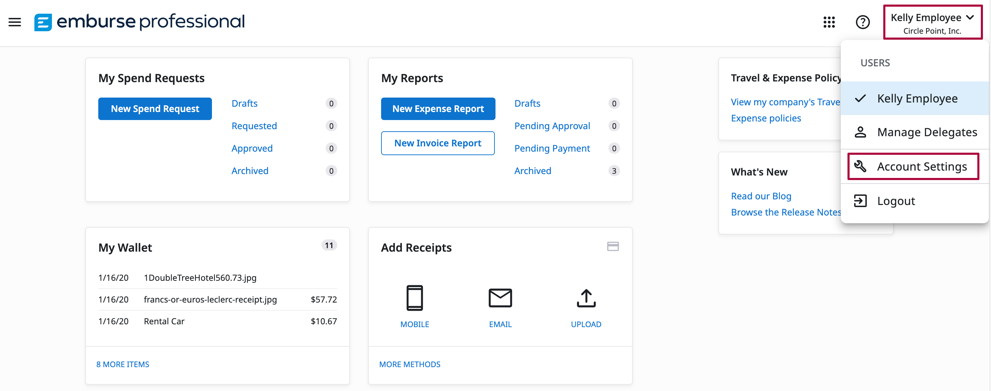991x391 pixels.
Task: Open the hamburger navigation menu
Action: point(15,22)
